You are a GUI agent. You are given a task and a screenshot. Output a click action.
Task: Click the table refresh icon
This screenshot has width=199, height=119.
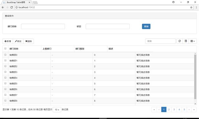180,41
